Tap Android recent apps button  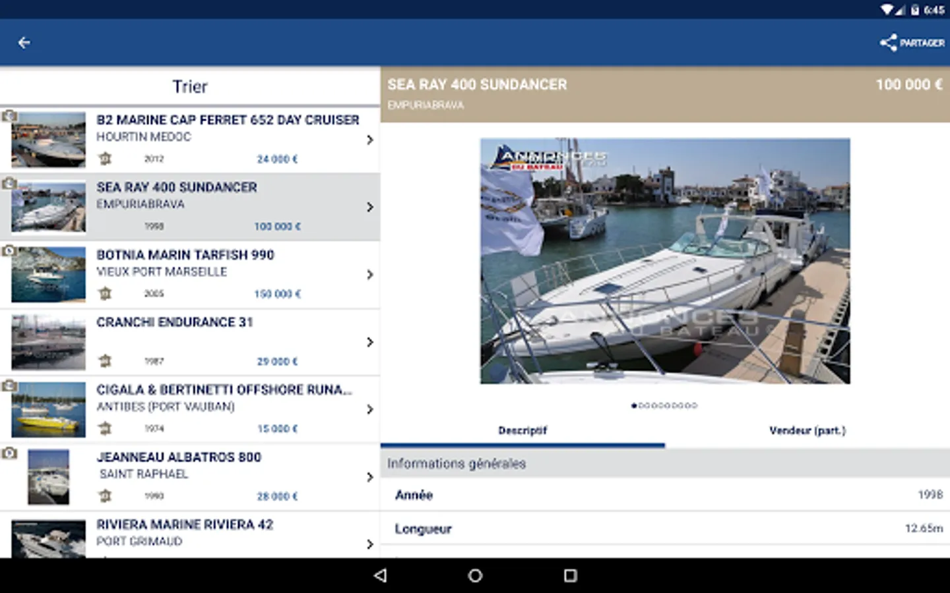[570, 575]
